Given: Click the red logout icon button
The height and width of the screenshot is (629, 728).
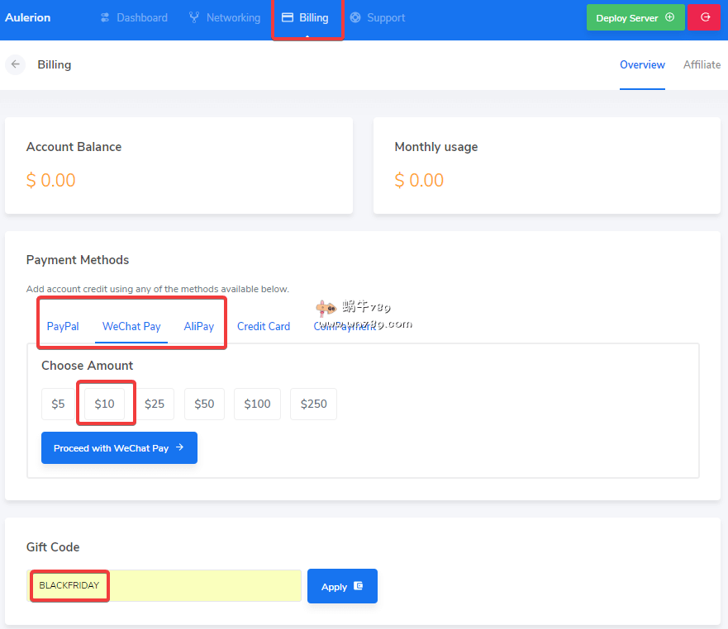Looking at the screenshot, I should (x=704, y=17).
